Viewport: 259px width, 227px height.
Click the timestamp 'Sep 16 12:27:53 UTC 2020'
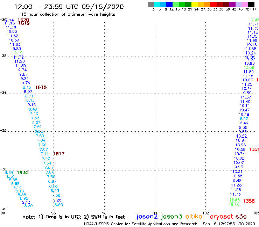tap(229, 224)
